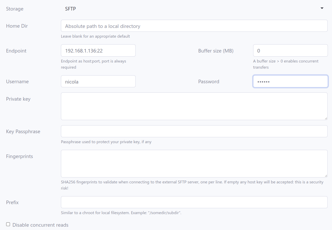Click the Home Dir placeholder hint text
The image size is (332, 230).
point(103,26)
